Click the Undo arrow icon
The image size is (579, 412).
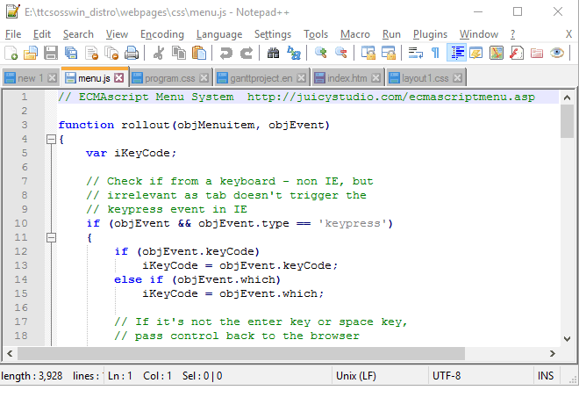tap(226, 54)
